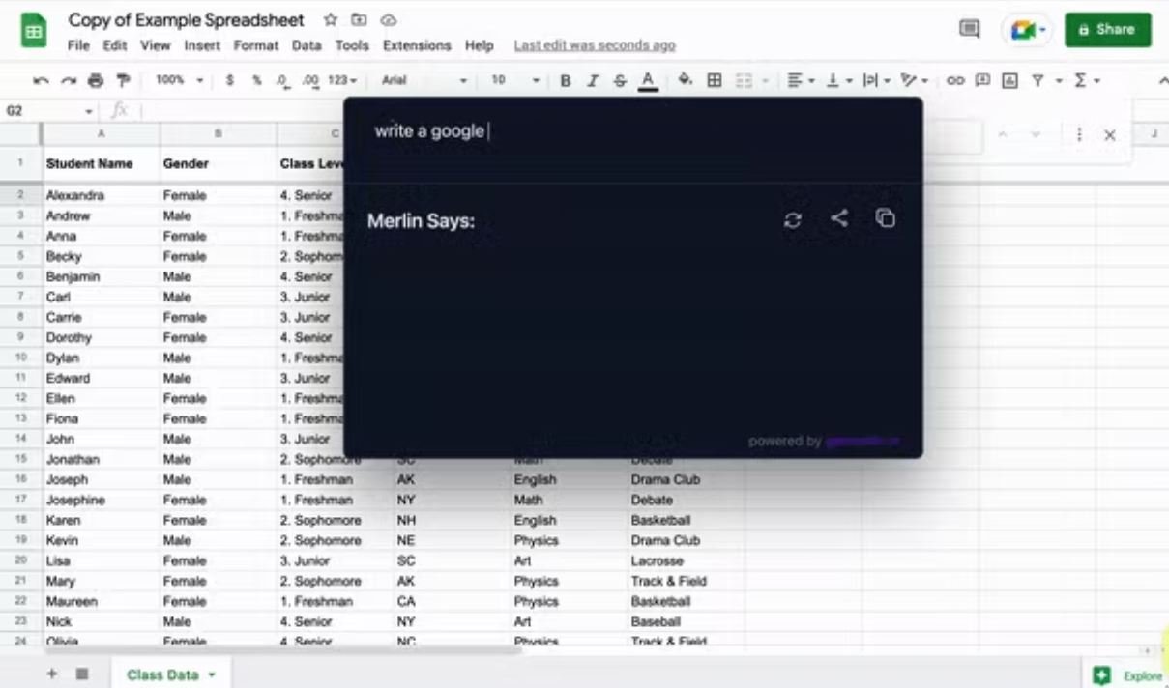This screenshot has width=1169, height=688.
Task: Open horizontal align dropdown
Action: point(801,81)
